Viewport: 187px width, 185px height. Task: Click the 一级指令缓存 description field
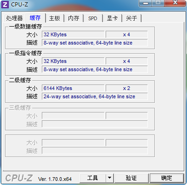[x=95, y=69]
